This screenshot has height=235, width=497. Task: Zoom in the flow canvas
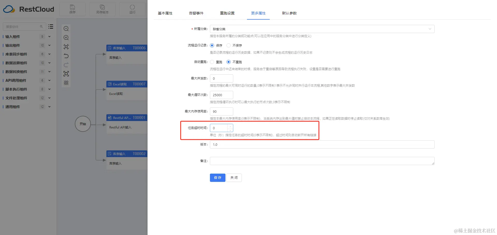(x=66, y=38)
